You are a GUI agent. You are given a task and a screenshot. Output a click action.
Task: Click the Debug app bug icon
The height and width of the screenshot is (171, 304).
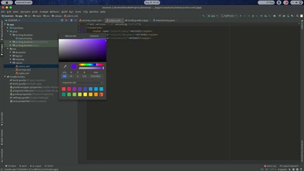coord(253,16)
